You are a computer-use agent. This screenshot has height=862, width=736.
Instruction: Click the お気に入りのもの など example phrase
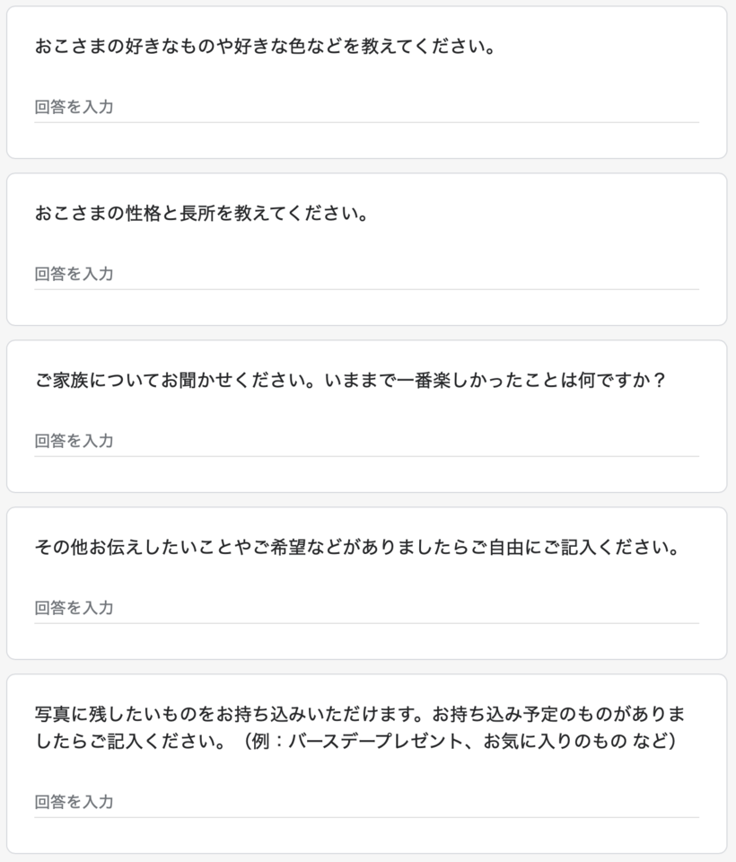(575, 742)
